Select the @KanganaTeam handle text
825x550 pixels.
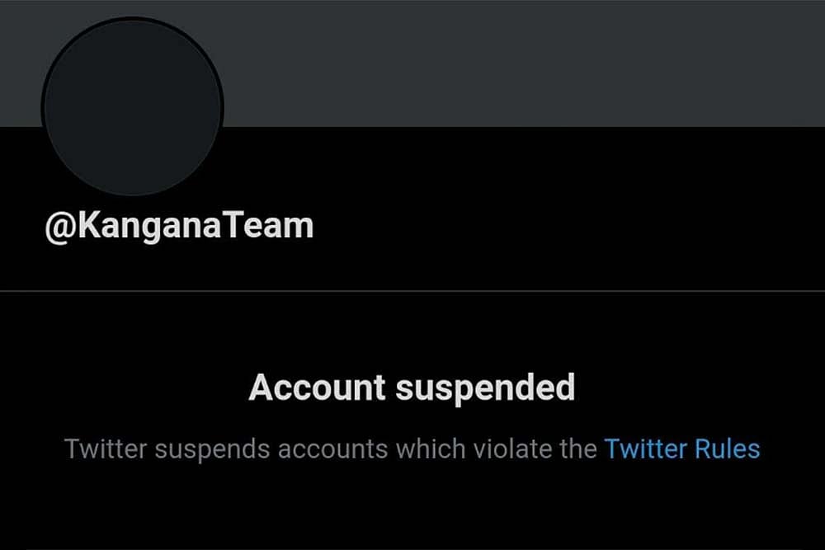click(x=179, y=226)
